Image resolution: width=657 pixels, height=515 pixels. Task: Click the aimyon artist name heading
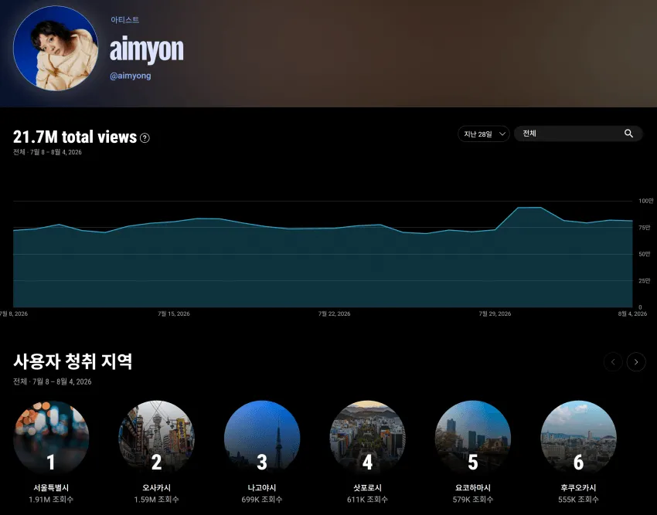[147, 50]
